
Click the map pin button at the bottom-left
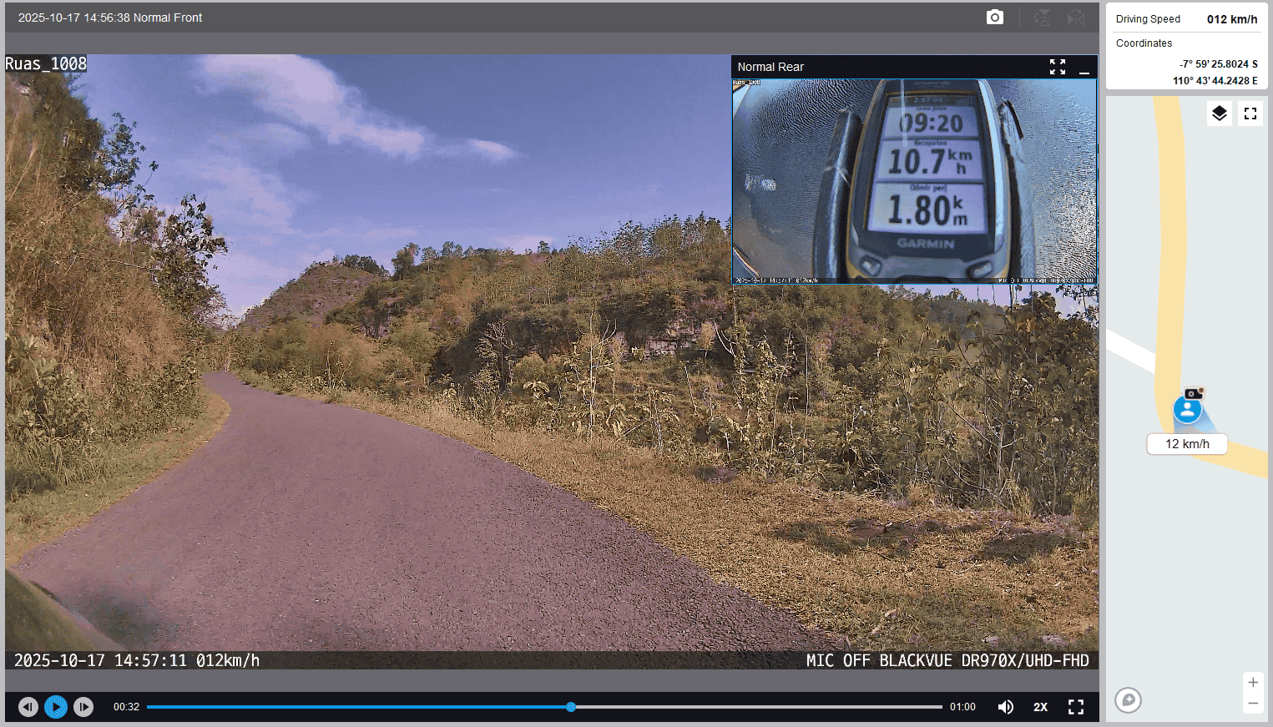tap(1128, 699)
